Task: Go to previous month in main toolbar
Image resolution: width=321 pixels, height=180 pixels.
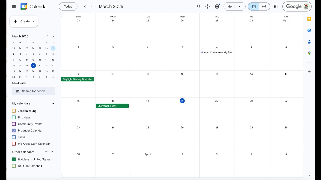Action: click(85, 6)
